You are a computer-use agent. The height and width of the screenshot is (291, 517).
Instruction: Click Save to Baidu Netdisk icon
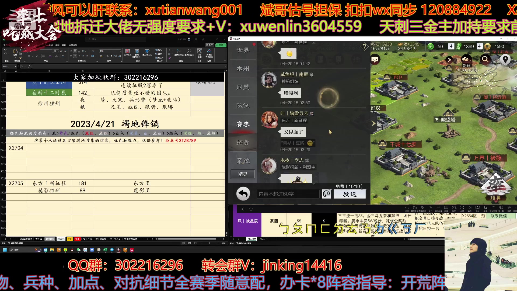[209, 53]
